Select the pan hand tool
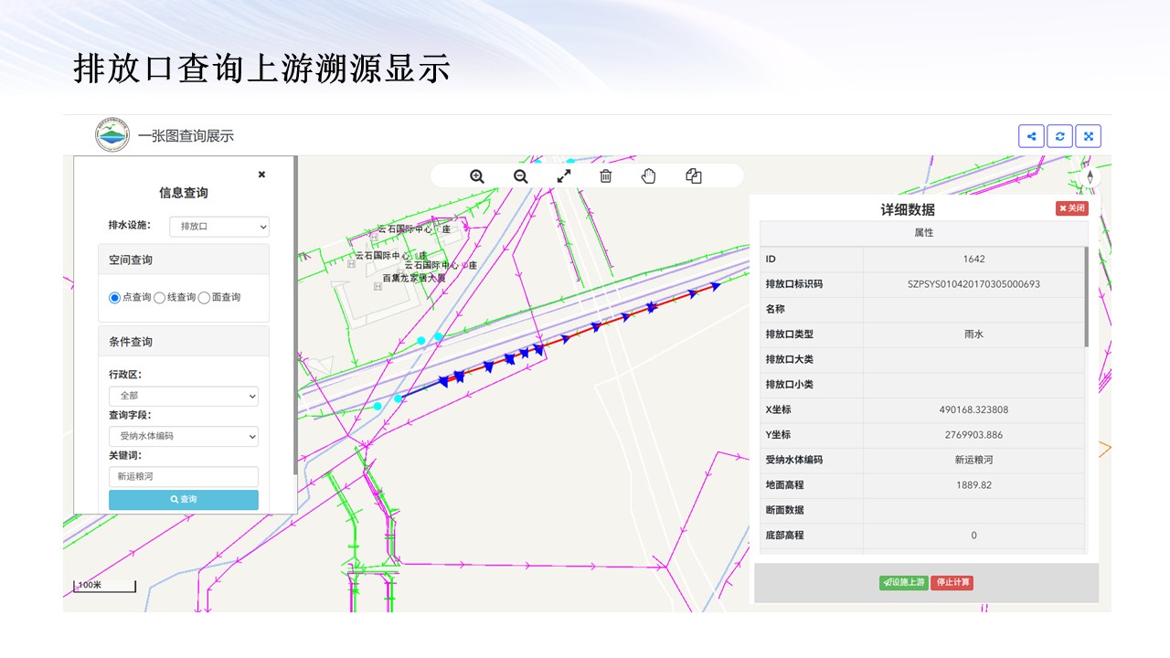The height and width of the screenshot is (658, 1170). coord(649,176)
